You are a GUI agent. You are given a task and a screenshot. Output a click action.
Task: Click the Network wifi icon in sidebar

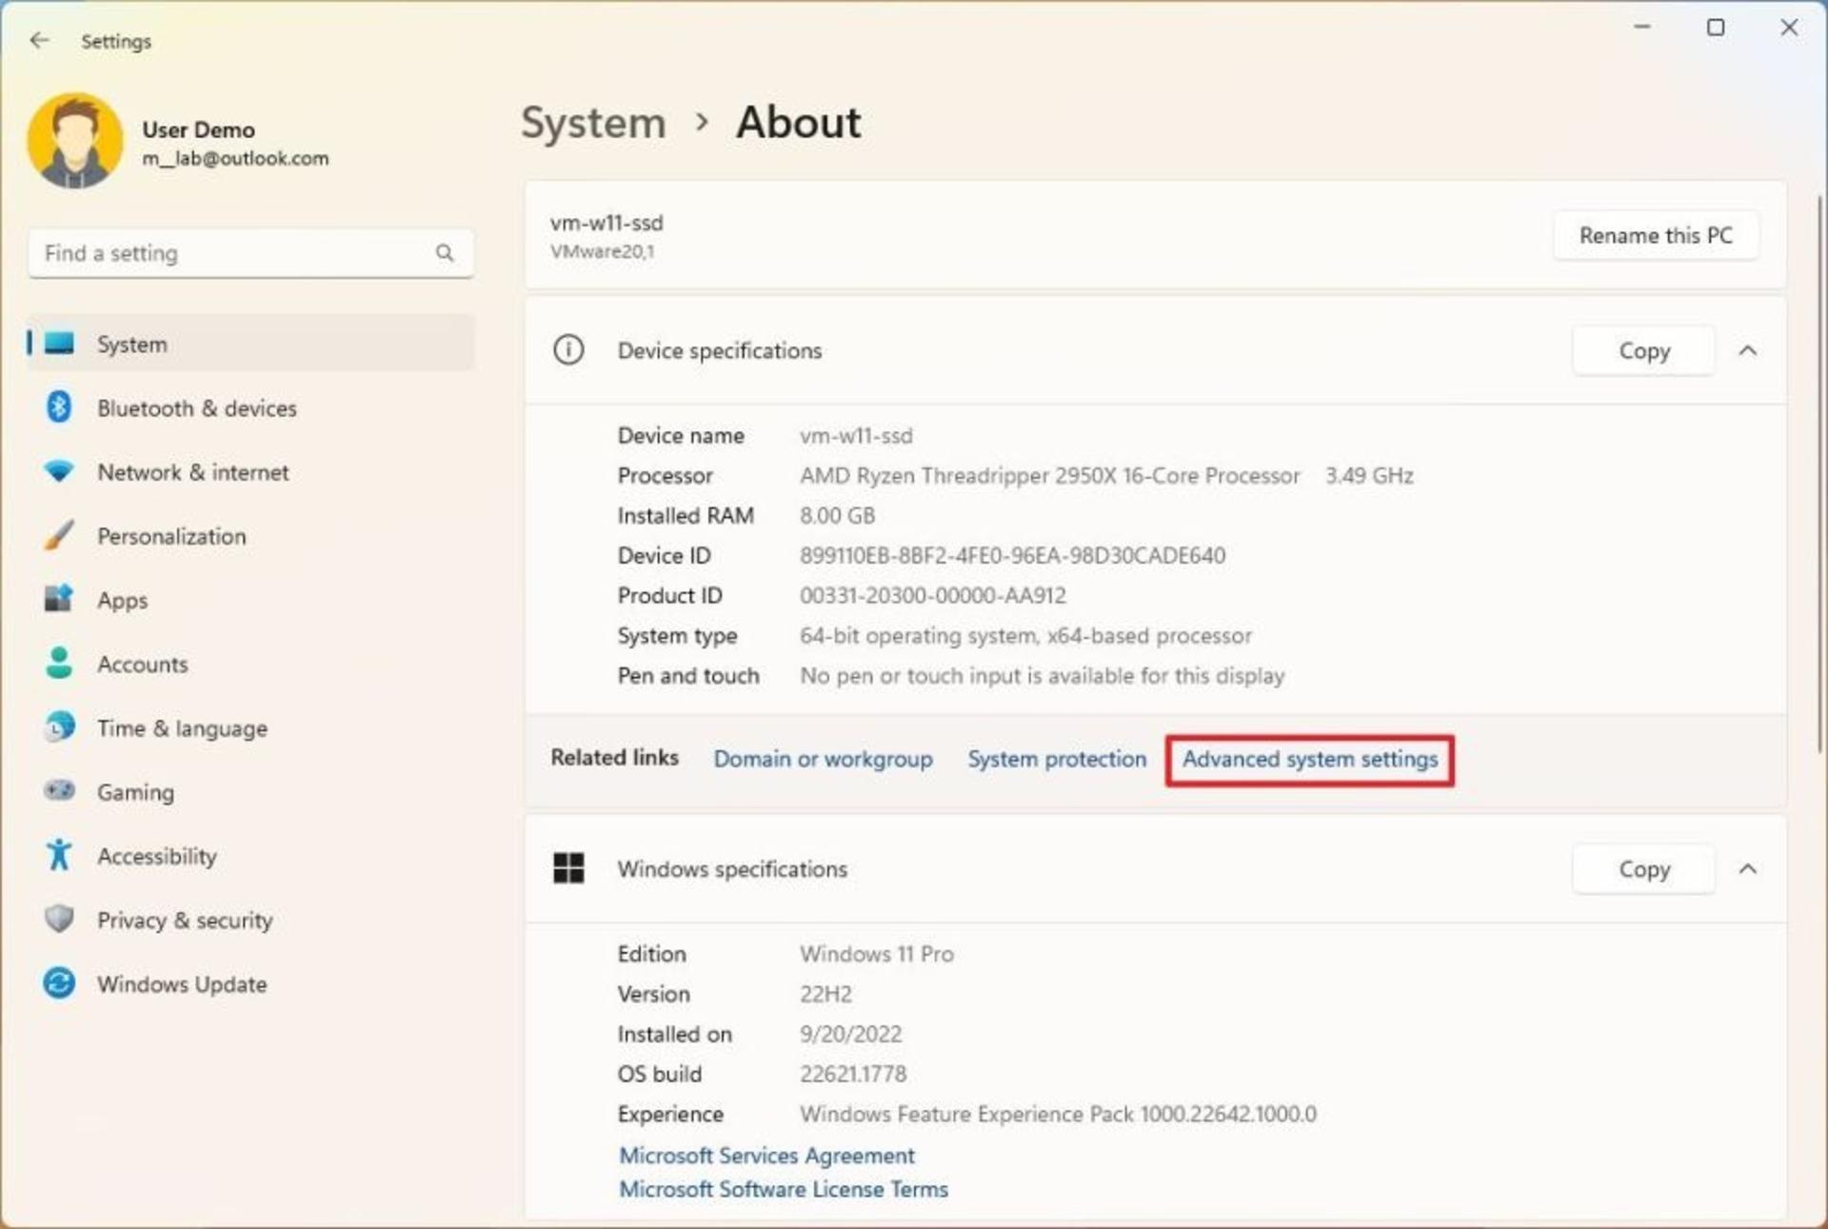click(x=59, y=472)
